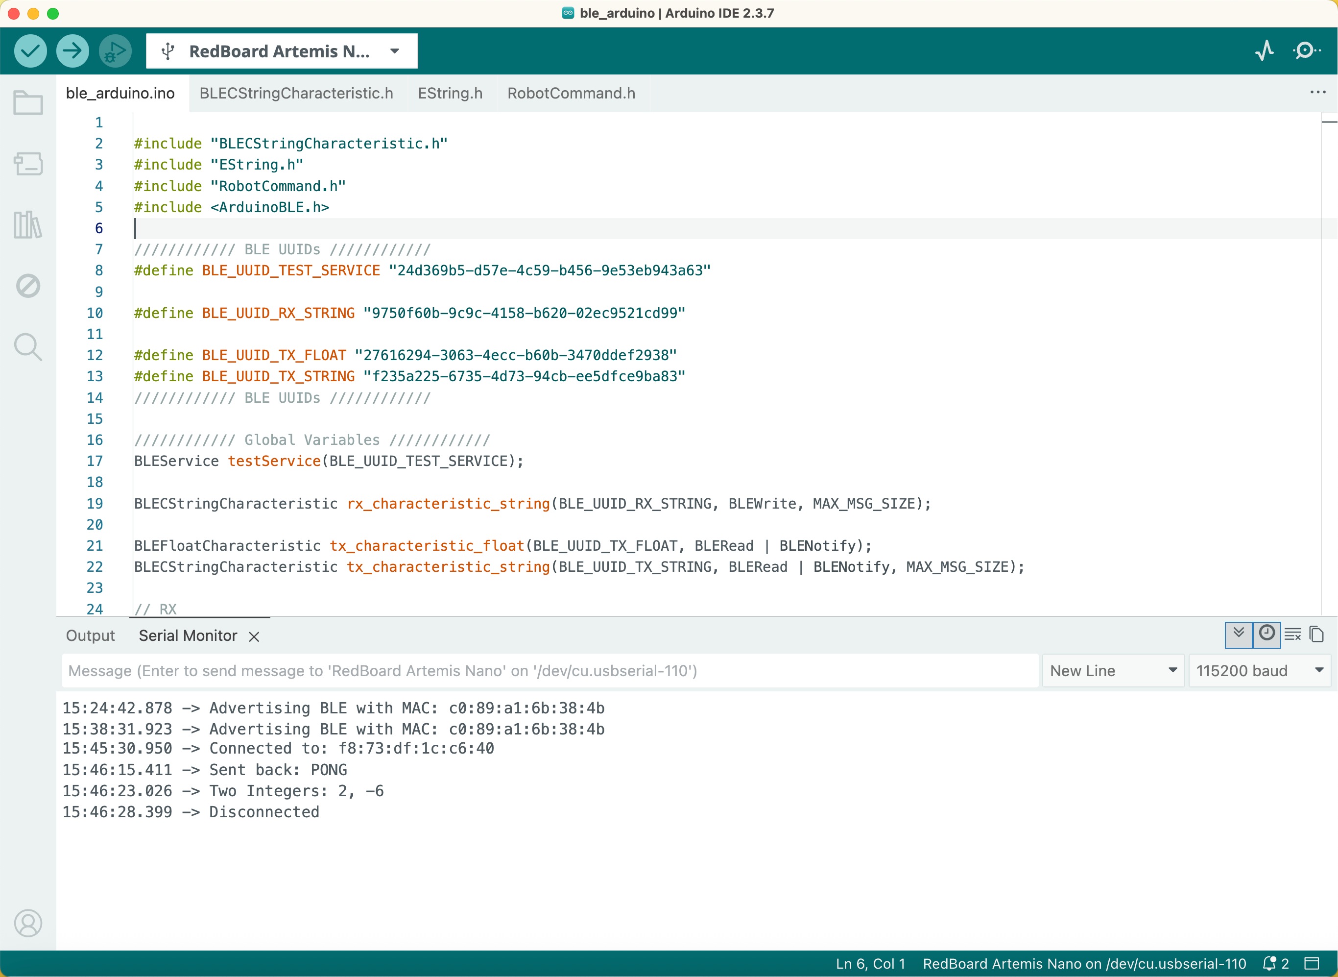The width and height of the screenshot is (1338, 977).
Task: Open the 115200 baud rate dropdown
Action: coord(1260,670)
